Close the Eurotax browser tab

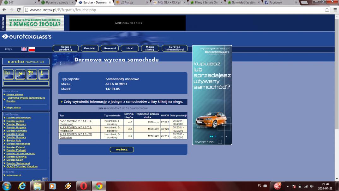(110, 3)
